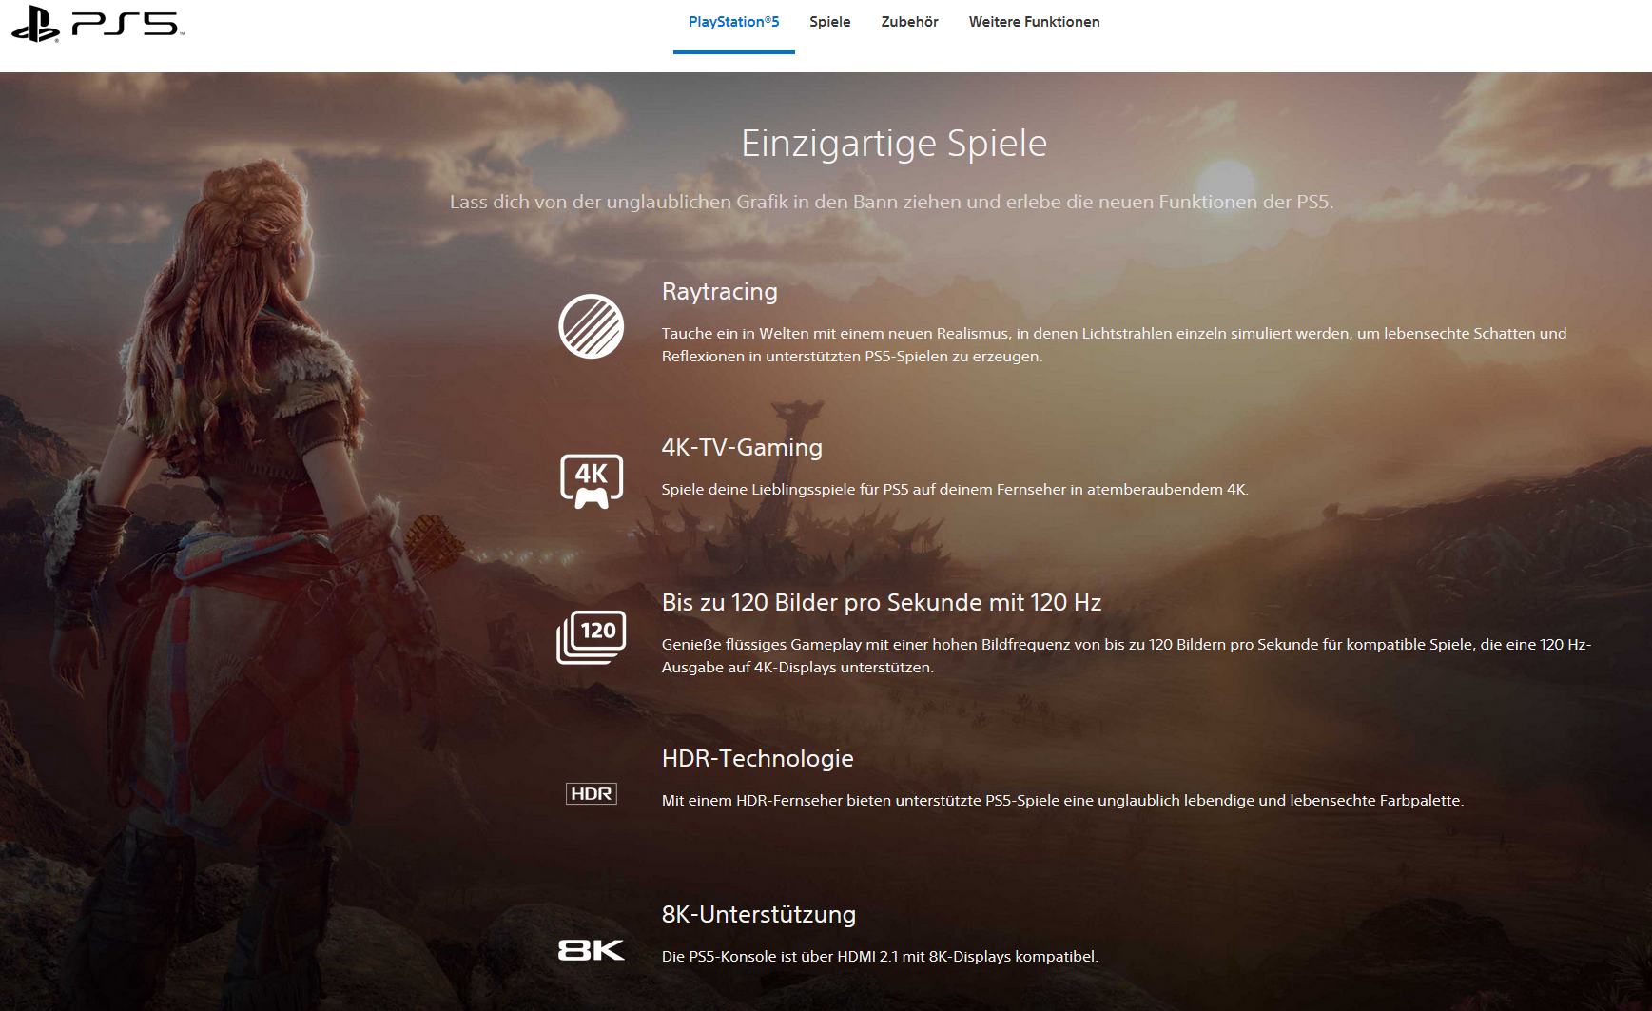1652x1011 pixels.
Task: Click the 4K controller icon
Action: [x=591, y=481]
